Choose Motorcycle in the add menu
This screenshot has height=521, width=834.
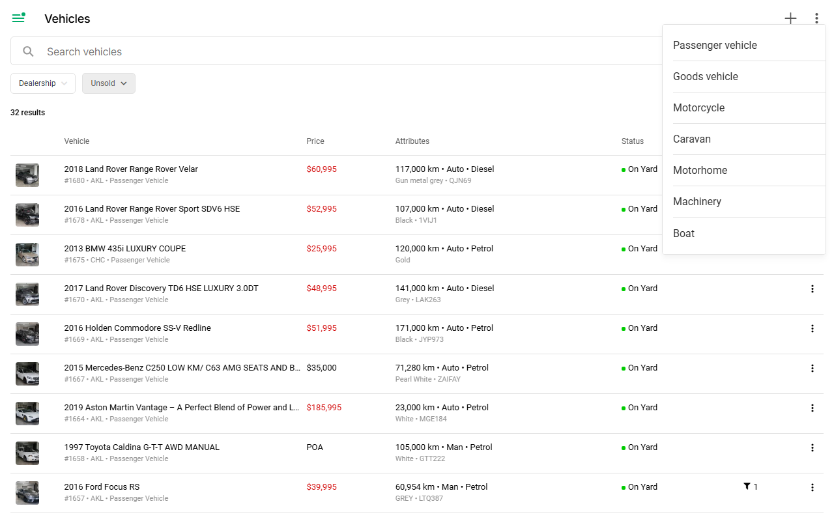tap(744, 107)
